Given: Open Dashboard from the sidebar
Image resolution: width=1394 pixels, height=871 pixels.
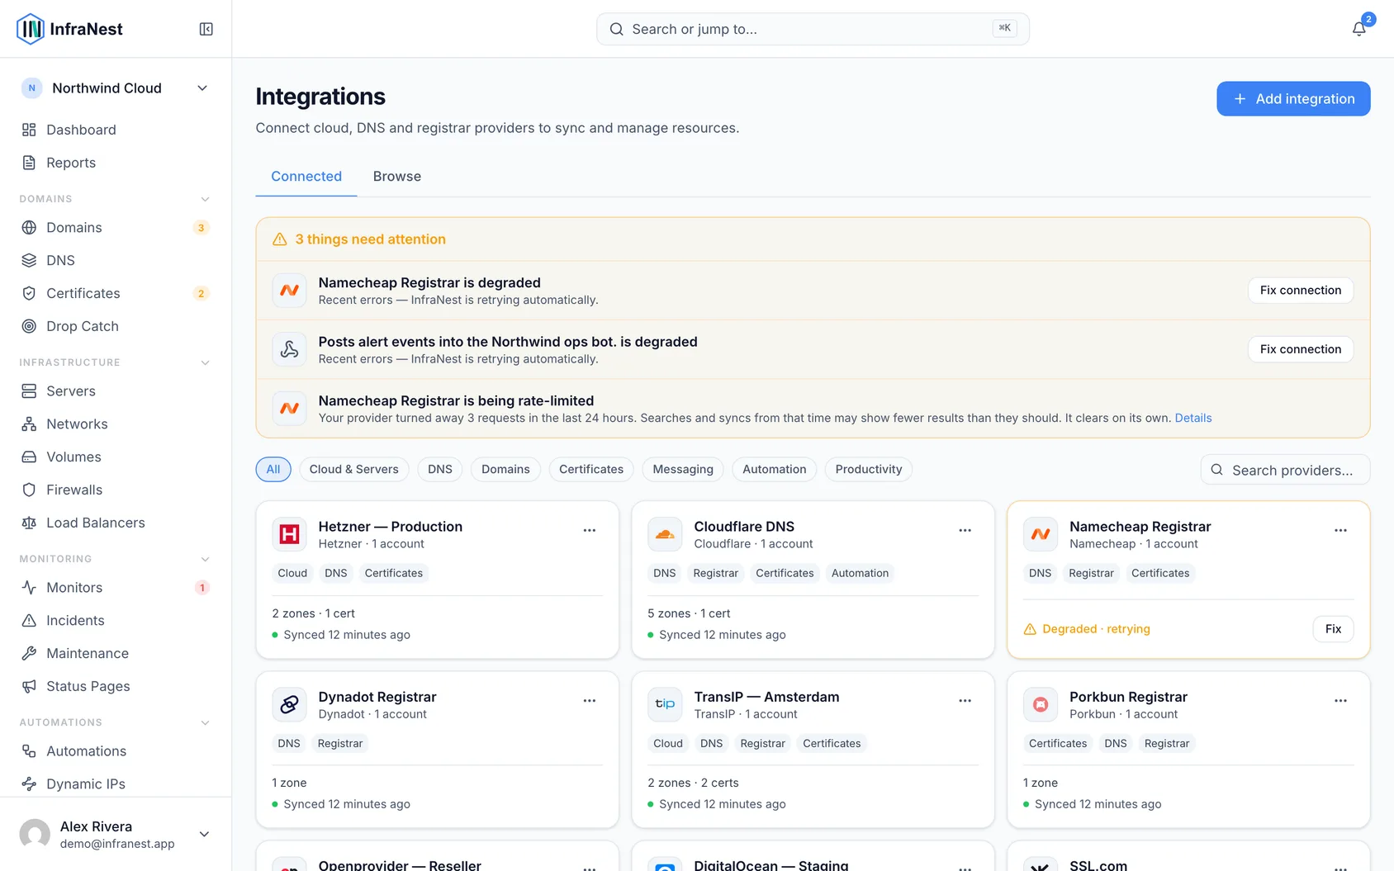Looking at the screenshot, I should tap(116, 130).
